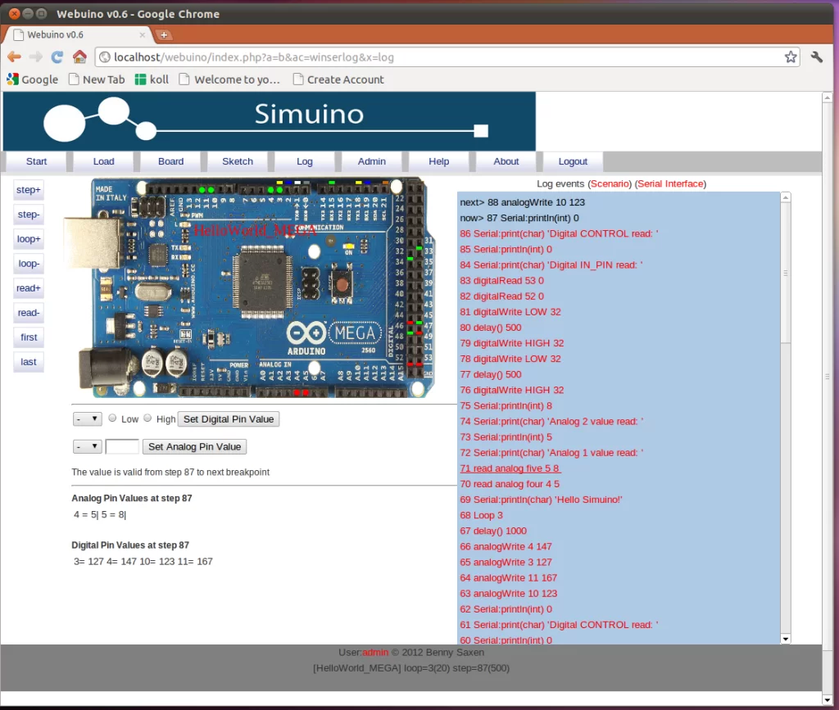
Task: Open the Serial Interface link
Action: tap(670, 183)
